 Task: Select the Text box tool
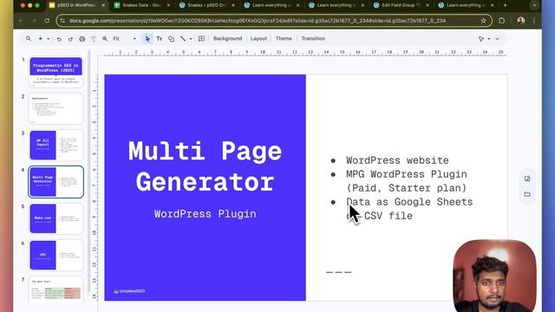[160, 38]
